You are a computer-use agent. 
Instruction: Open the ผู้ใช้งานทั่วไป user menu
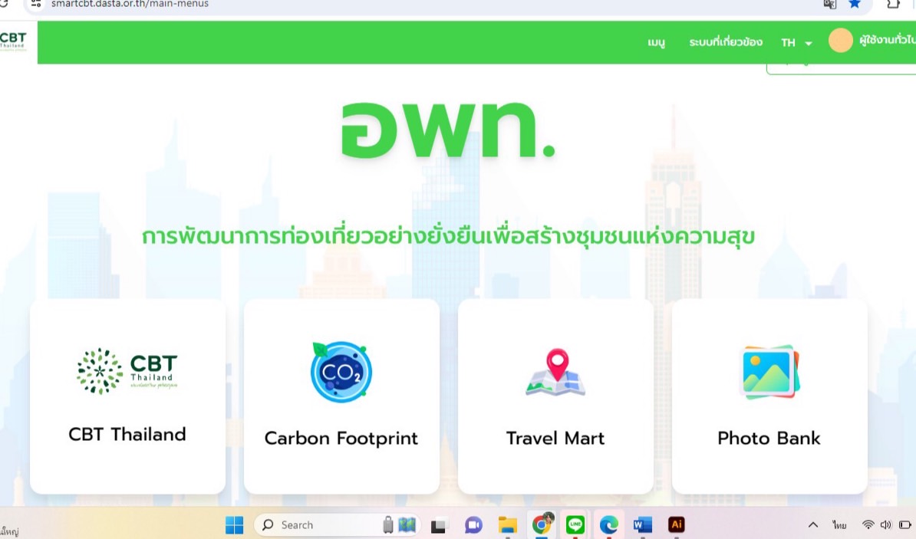[887, 41]
